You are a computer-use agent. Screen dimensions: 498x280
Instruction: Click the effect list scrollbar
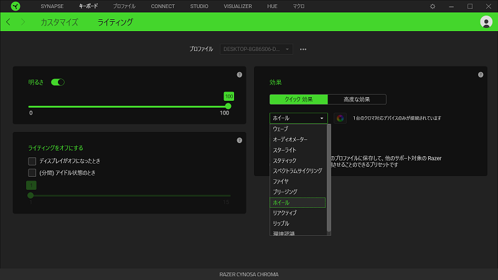[329, 178]
